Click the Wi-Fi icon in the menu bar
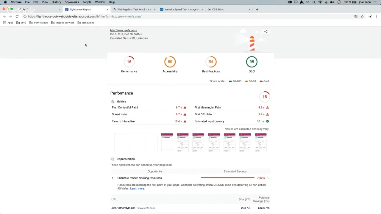Viewport: 381px width, 214px height. (320, 2)
